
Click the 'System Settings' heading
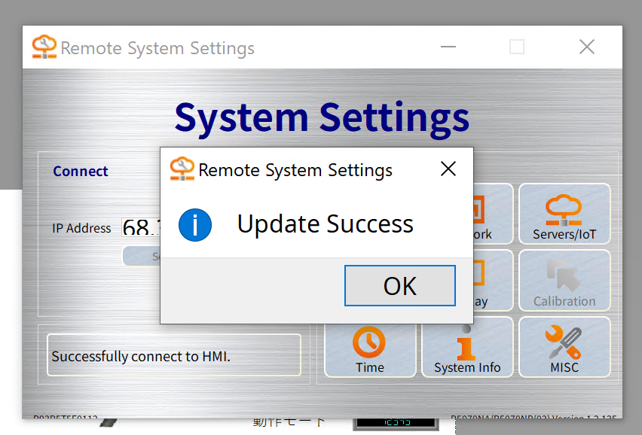click(x=322, y=117)
